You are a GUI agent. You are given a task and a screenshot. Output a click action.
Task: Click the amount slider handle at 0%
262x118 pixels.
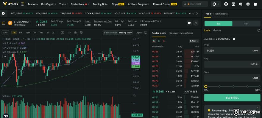[206, 86]
